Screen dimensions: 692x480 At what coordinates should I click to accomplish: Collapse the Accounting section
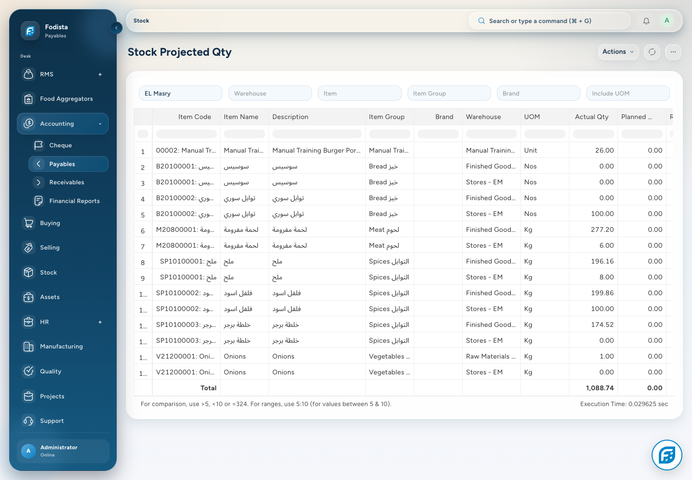[x=100, y=124]
